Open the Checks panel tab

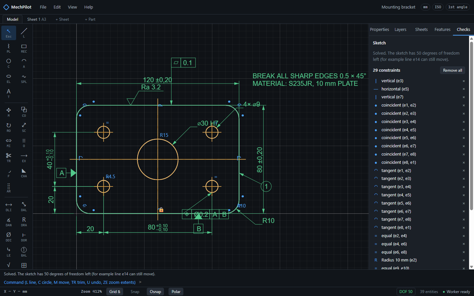[463, 30]
